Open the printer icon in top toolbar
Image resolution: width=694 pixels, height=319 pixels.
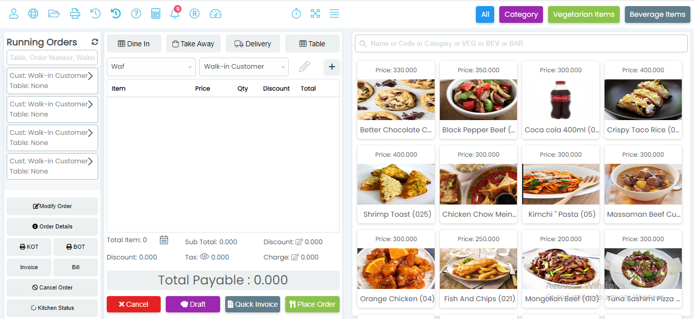[x=75, y=14]
